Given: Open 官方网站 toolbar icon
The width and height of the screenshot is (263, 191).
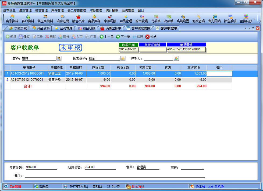Looking at the screenshot, I should tap(214, 19).
